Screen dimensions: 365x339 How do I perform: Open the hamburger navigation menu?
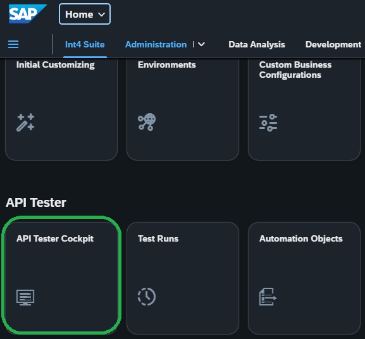pos(13,44)
